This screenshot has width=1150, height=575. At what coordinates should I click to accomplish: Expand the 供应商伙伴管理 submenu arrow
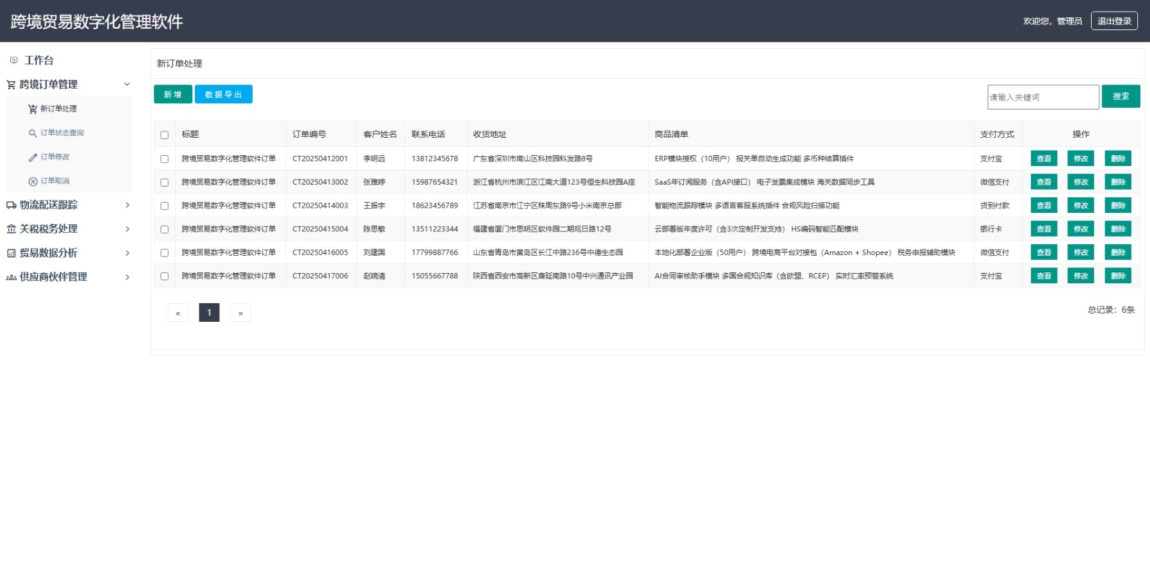(128, 277)
